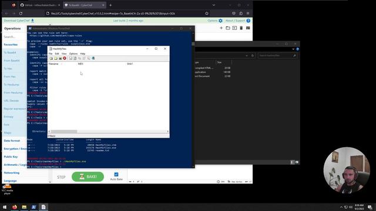Open the Help menu in HashMyFiles
This screenshot has height=211, width=376.
(83, 54)
